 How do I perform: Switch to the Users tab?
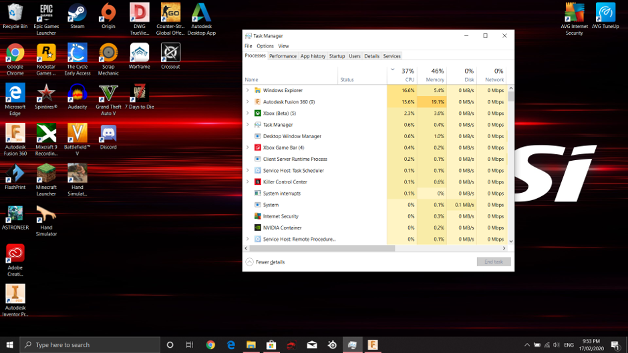[355, 56]
